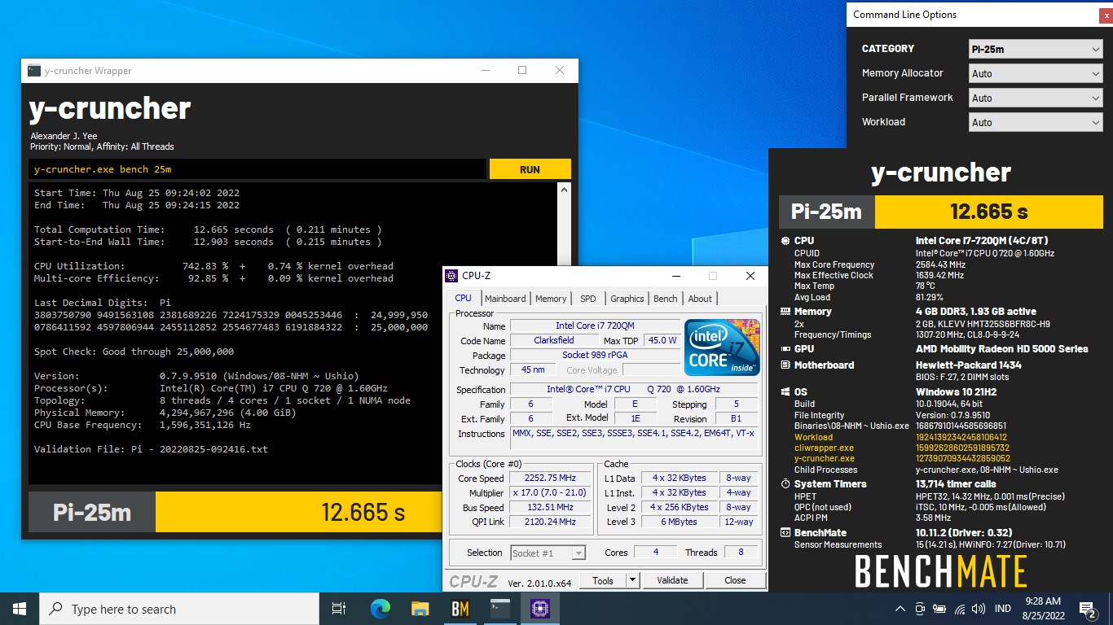Click the 12.665 s result in Wrapper
The height and width of the screenshot is (625, 1113).
[363, 512]
